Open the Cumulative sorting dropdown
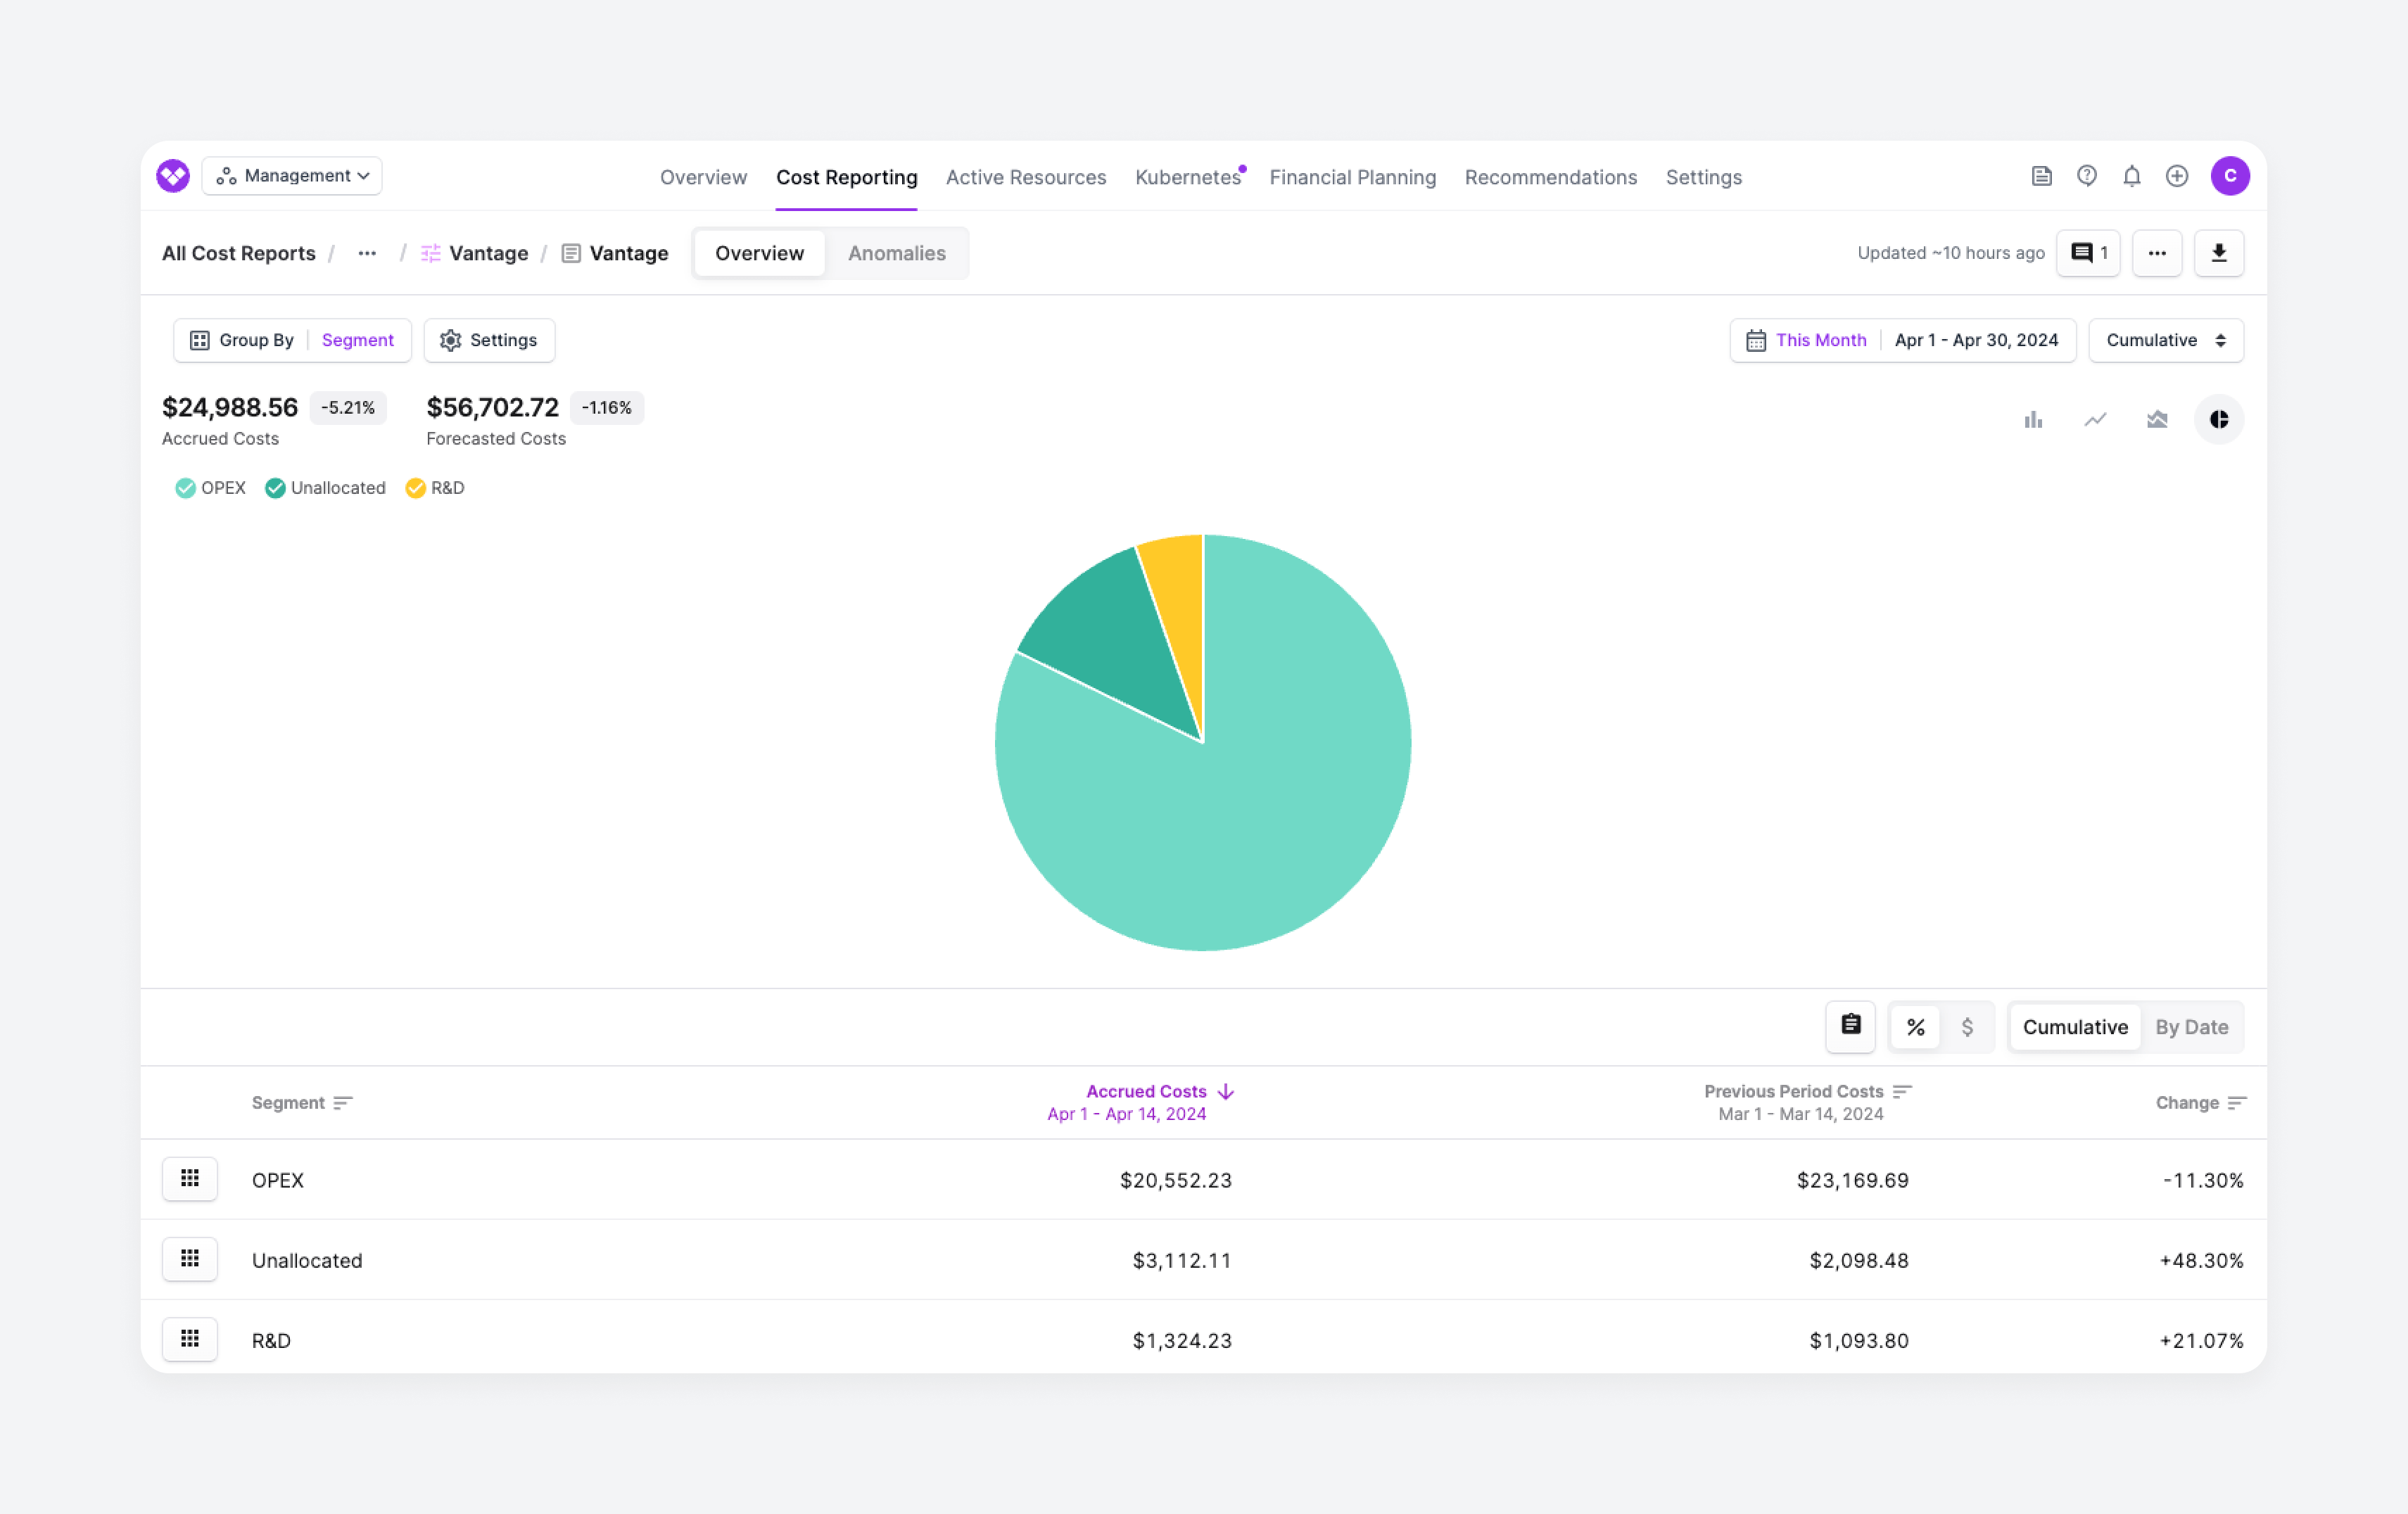 [x=2166, y=340]
